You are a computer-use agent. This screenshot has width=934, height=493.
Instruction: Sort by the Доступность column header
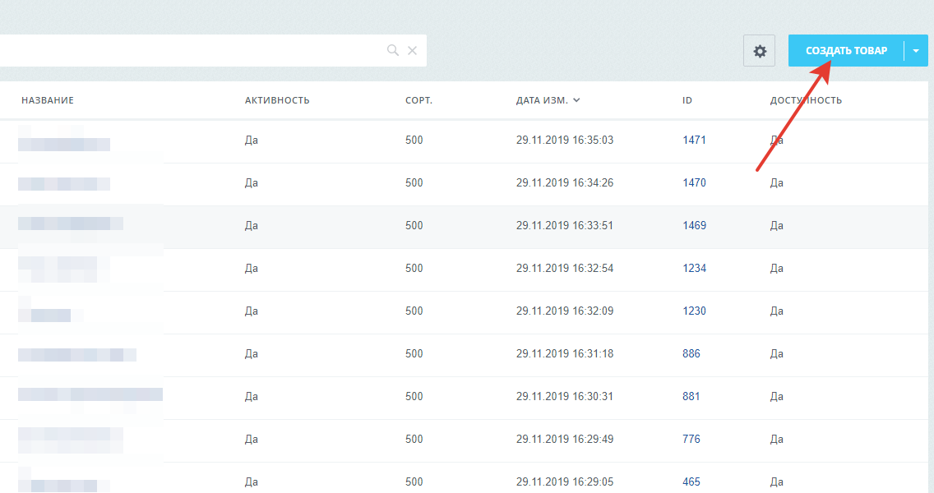[x=806, y=100]
